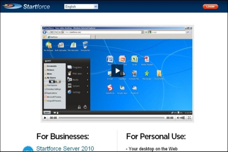
Task: Click the For Personal Use: heading
Action: pyautogui.click(x=156, y=137)
